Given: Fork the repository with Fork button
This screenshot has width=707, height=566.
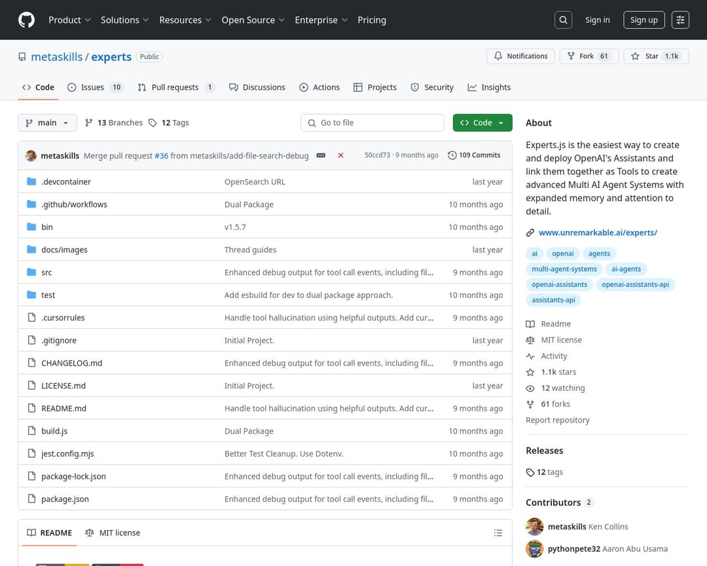Looking at the screenshot, I should (x=589, y=56).
